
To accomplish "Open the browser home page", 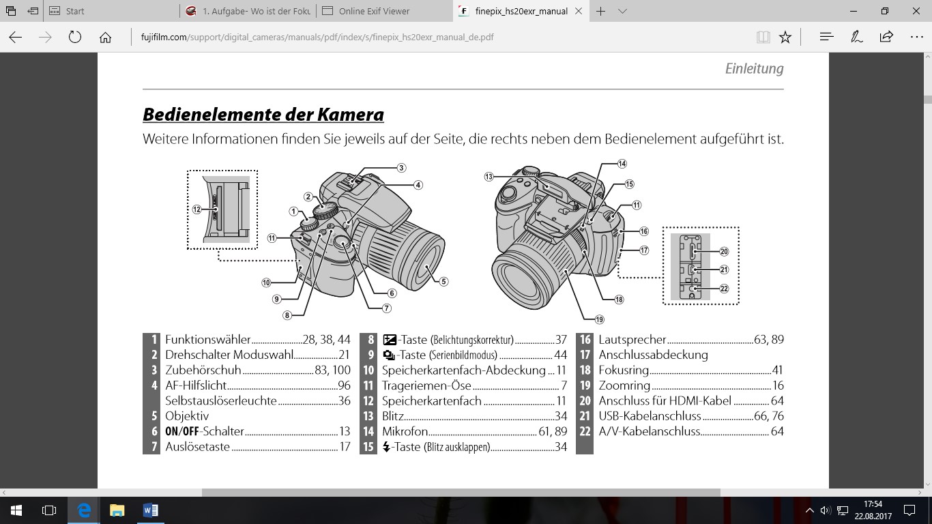I will [x=105, y=37].
